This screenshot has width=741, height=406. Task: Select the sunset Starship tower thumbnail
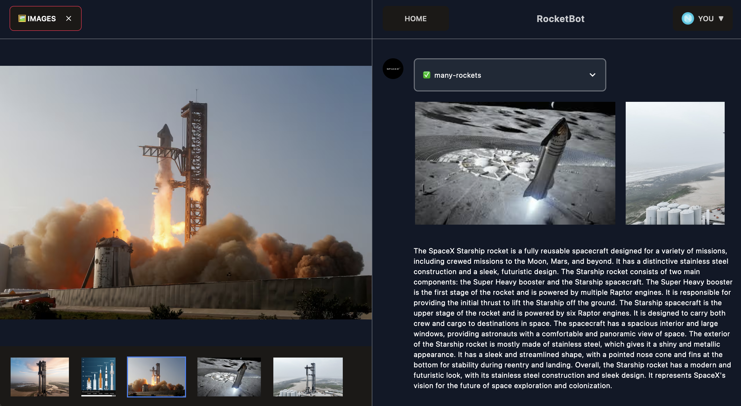(40, 377)
